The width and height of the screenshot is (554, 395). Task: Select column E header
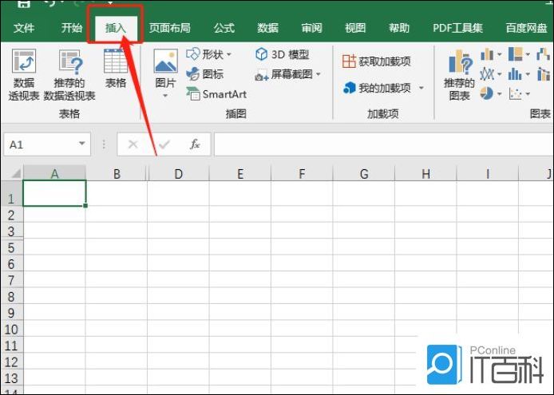pyautogui.click(x=240, y=173)
